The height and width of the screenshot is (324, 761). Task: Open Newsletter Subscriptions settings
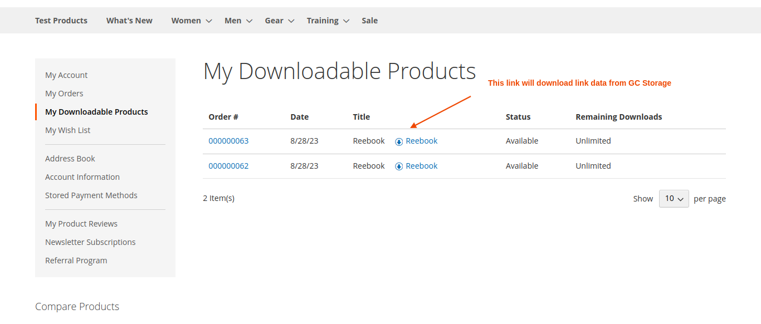(x=90, y=242)
